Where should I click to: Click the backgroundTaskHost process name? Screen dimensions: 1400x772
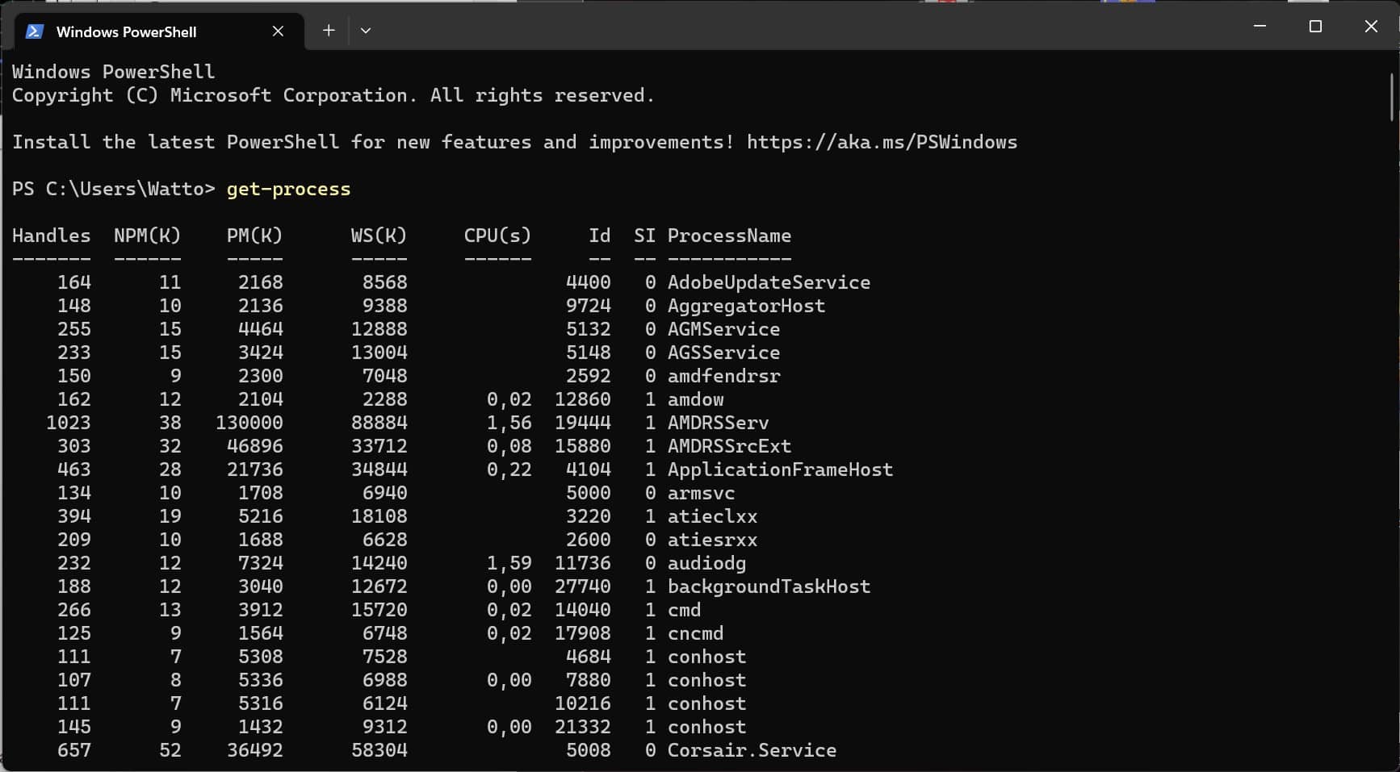tap(769, 587)
